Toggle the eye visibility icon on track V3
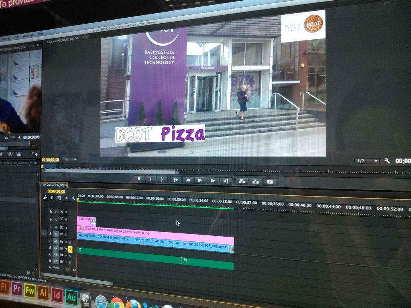The width and height of the screenshot is (411, 308). tap(66, 219)
